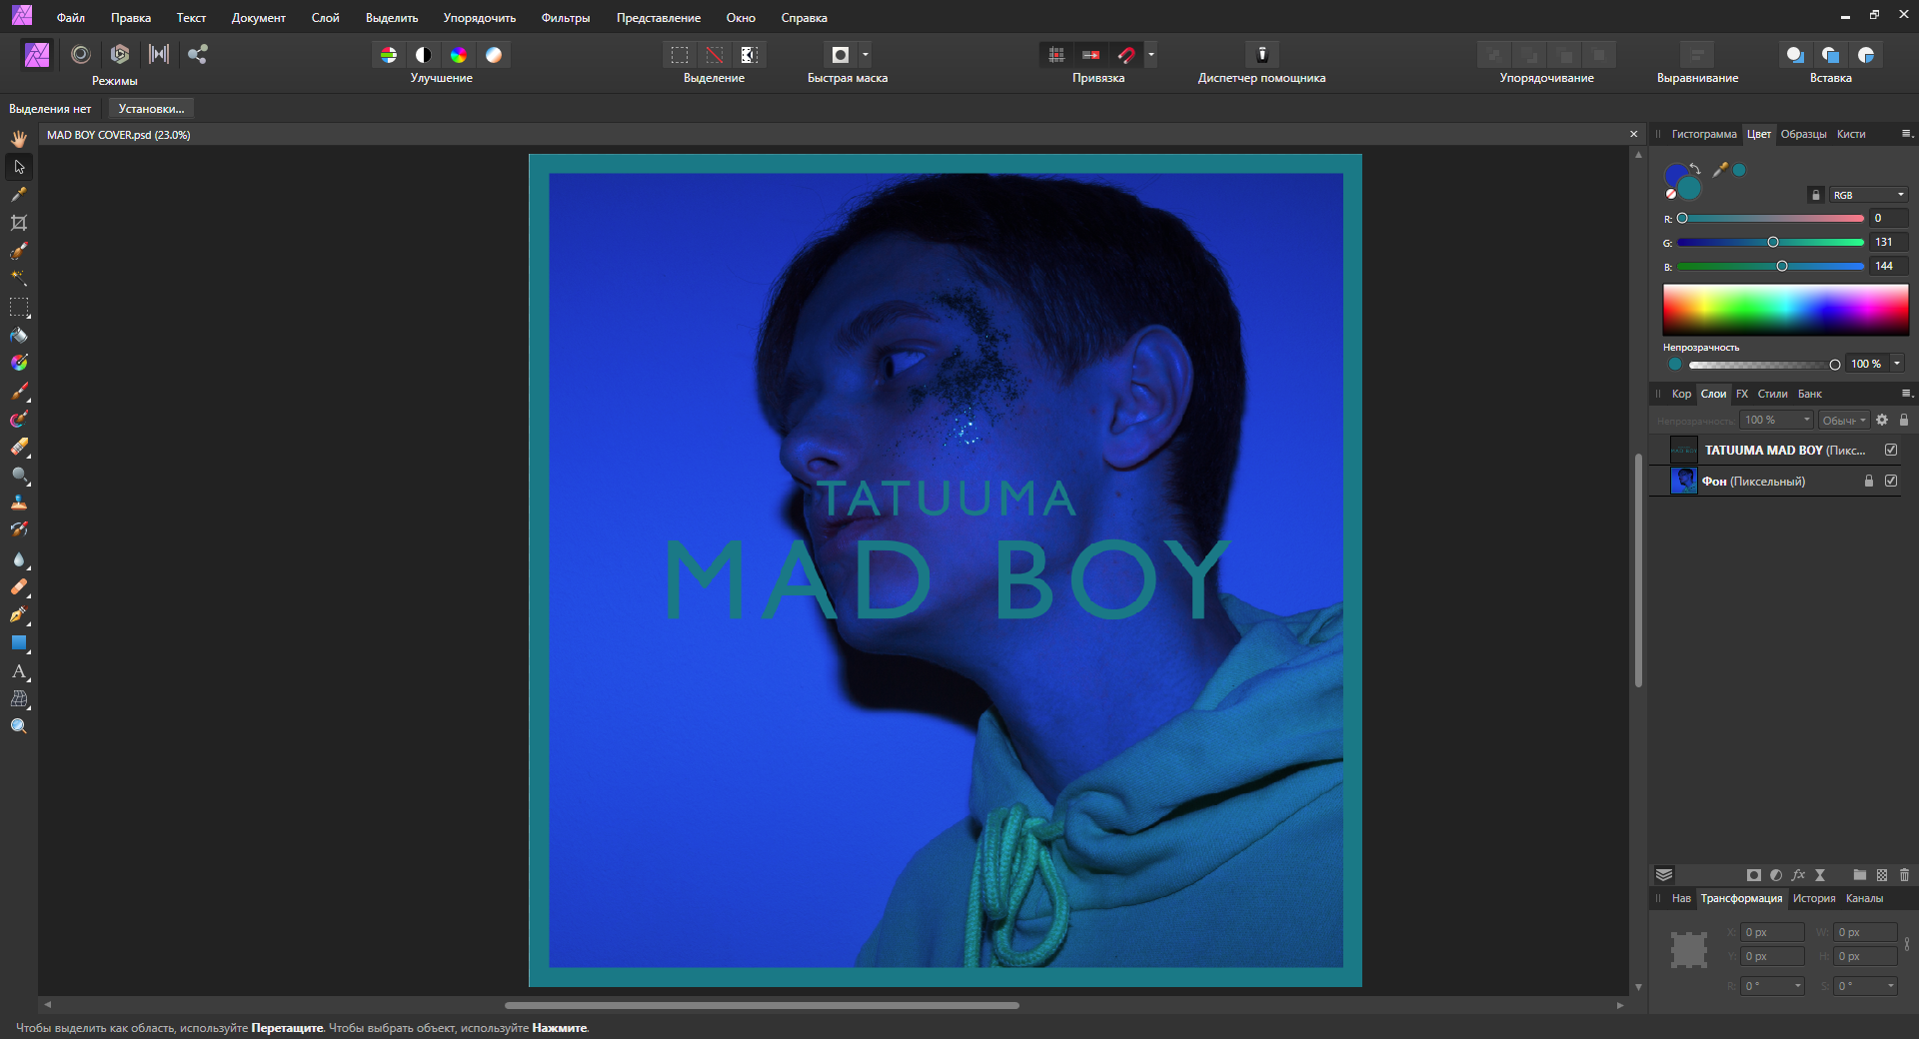Select the Artistic Text tool

tap(19, 671)
